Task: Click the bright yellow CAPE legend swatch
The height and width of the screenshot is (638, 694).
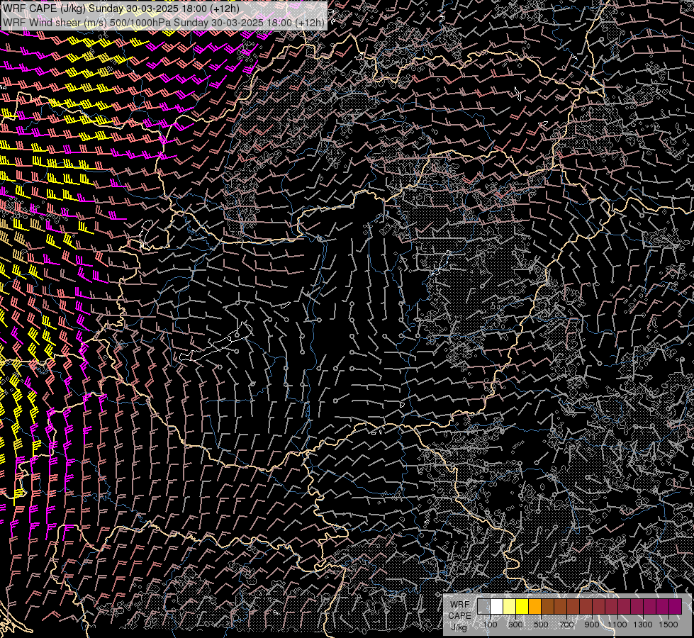Action: pos(522,607)
